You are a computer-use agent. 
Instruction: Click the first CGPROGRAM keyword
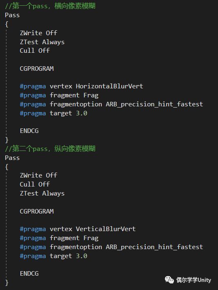point(37,69)
